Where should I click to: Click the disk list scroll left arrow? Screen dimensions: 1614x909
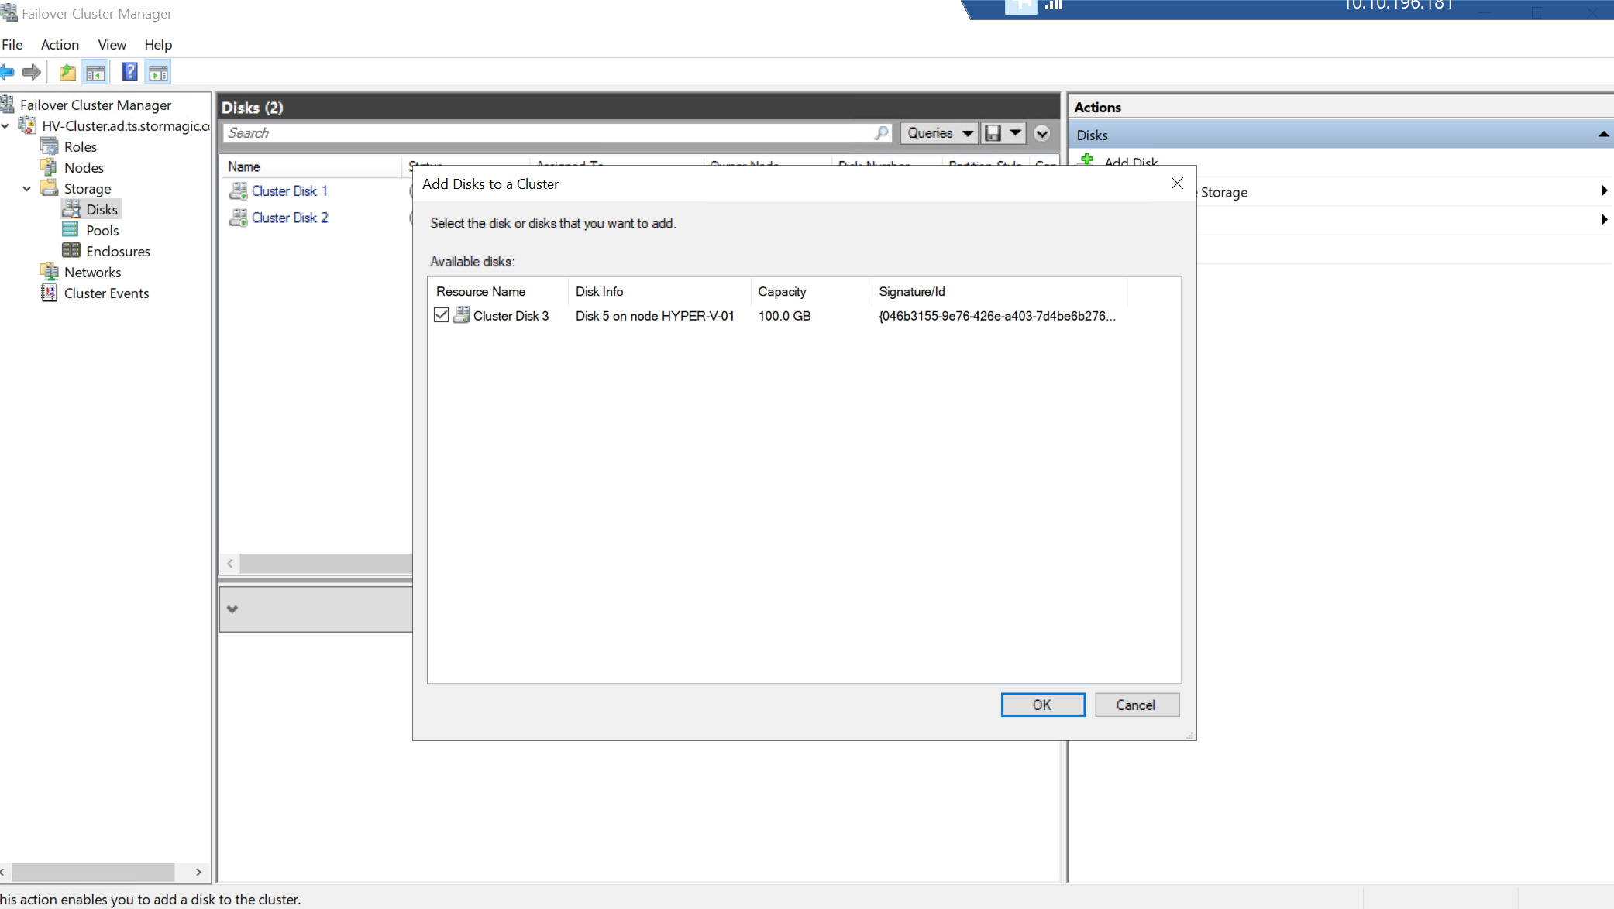click(x=230, y=563)
